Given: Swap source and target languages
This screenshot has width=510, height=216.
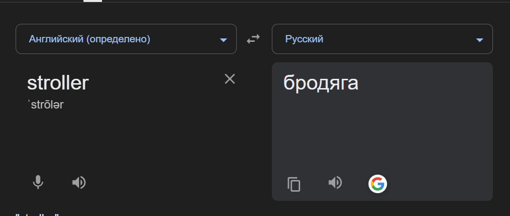Looking at the screenshot, I should 253,39.
